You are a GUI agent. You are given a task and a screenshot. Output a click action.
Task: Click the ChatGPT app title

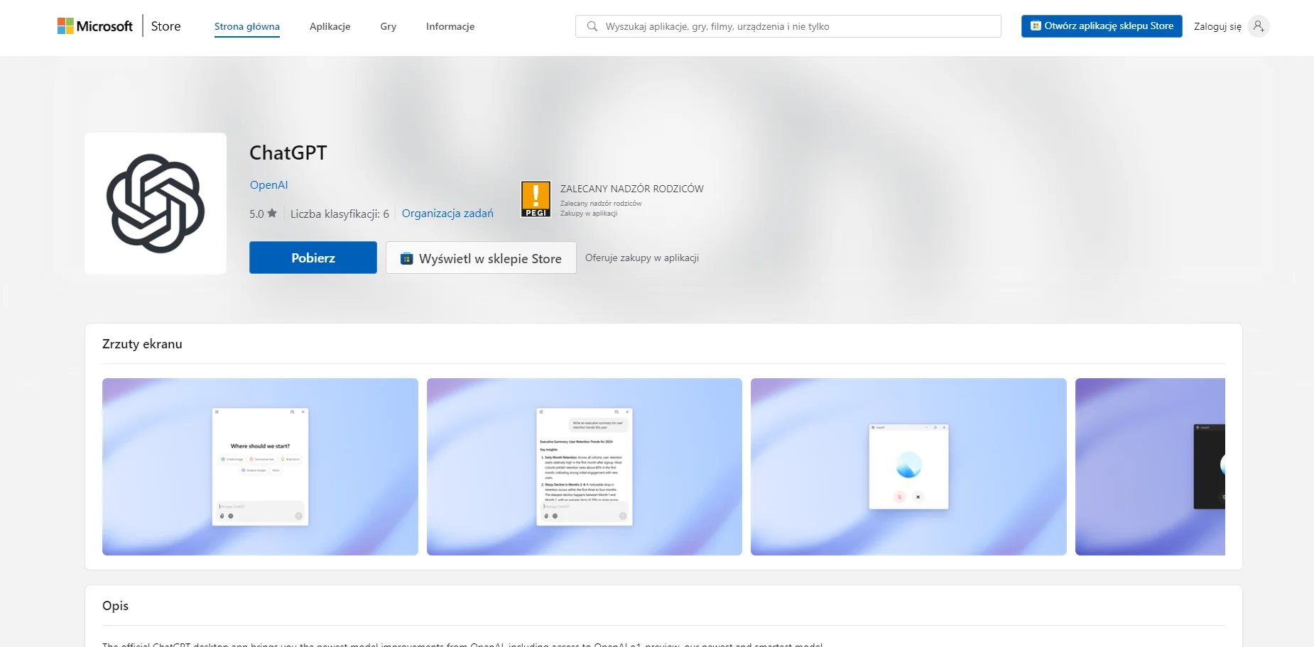pos(288,153)
